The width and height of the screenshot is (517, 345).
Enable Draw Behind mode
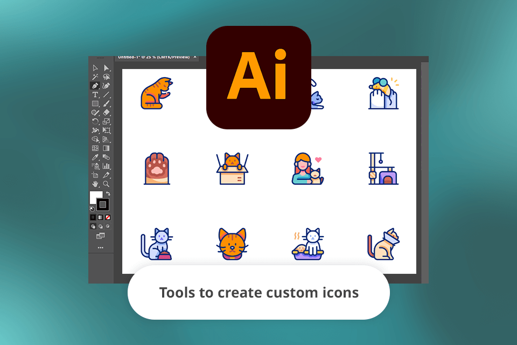coord(100,226)
